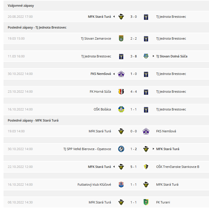Open TJ Slovan Dolná Súča team link

pos(172,56)
